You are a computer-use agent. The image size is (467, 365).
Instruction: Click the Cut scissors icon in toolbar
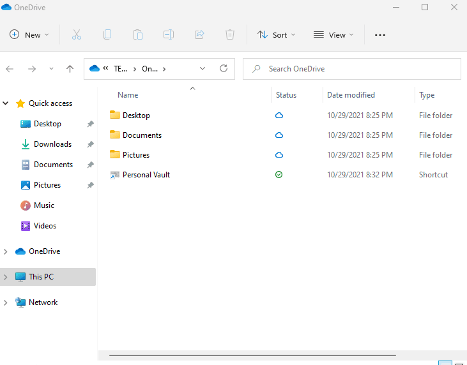click(77, 35)
